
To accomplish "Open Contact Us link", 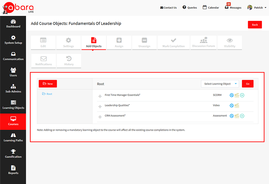I will (x=168, y=8).
